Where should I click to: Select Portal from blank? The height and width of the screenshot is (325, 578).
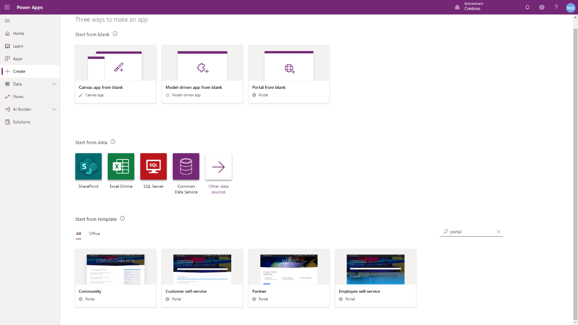click(x=289, y=74)
